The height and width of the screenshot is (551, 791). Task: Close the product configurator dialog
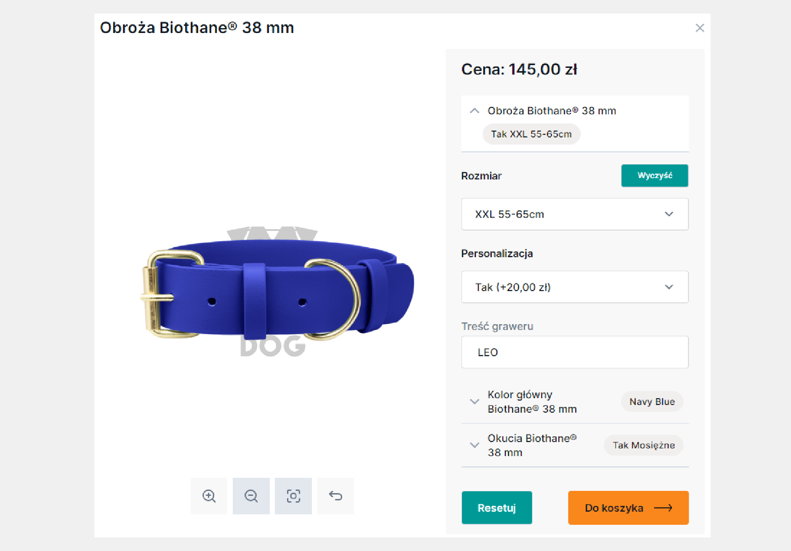pyautogui.click(x=700, y=28)
